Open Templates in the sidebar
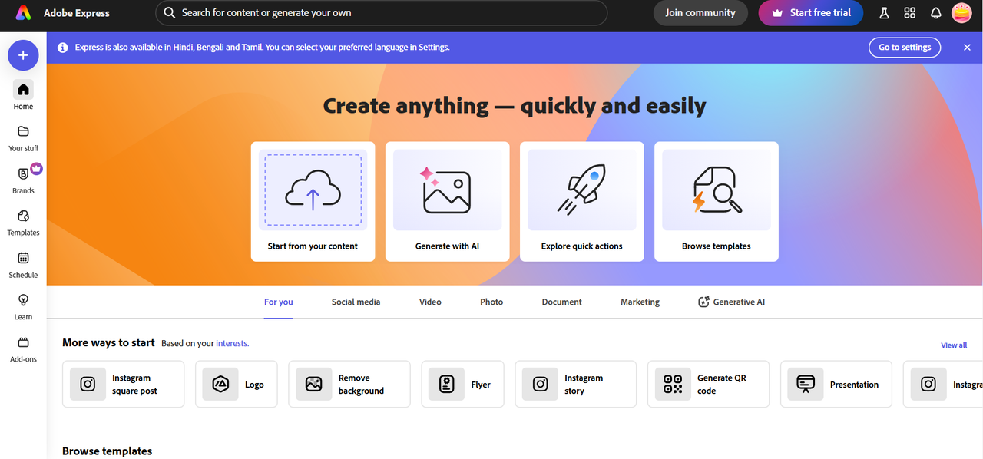Viewport: 983px width, 459px height. pyautogui.click(x=23, y=222)
